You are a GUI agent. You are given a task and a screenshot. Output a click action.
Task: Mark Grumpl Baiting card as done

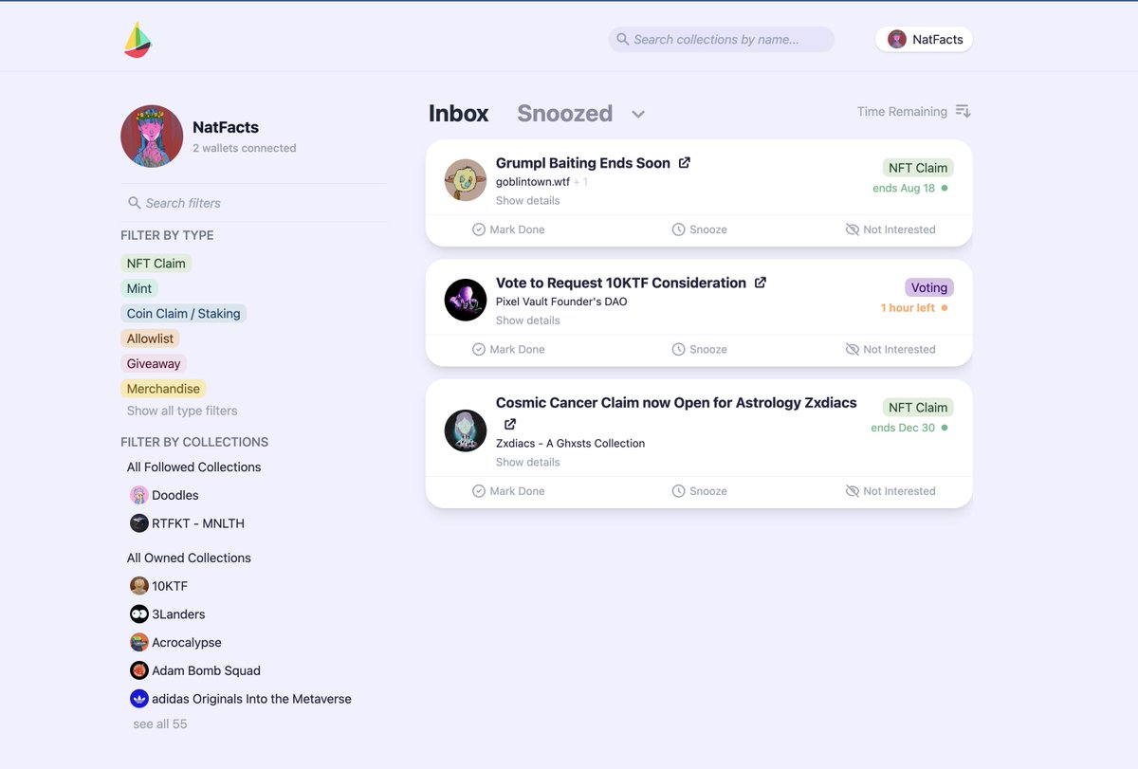pyautogui.click(x=508, y=229)
